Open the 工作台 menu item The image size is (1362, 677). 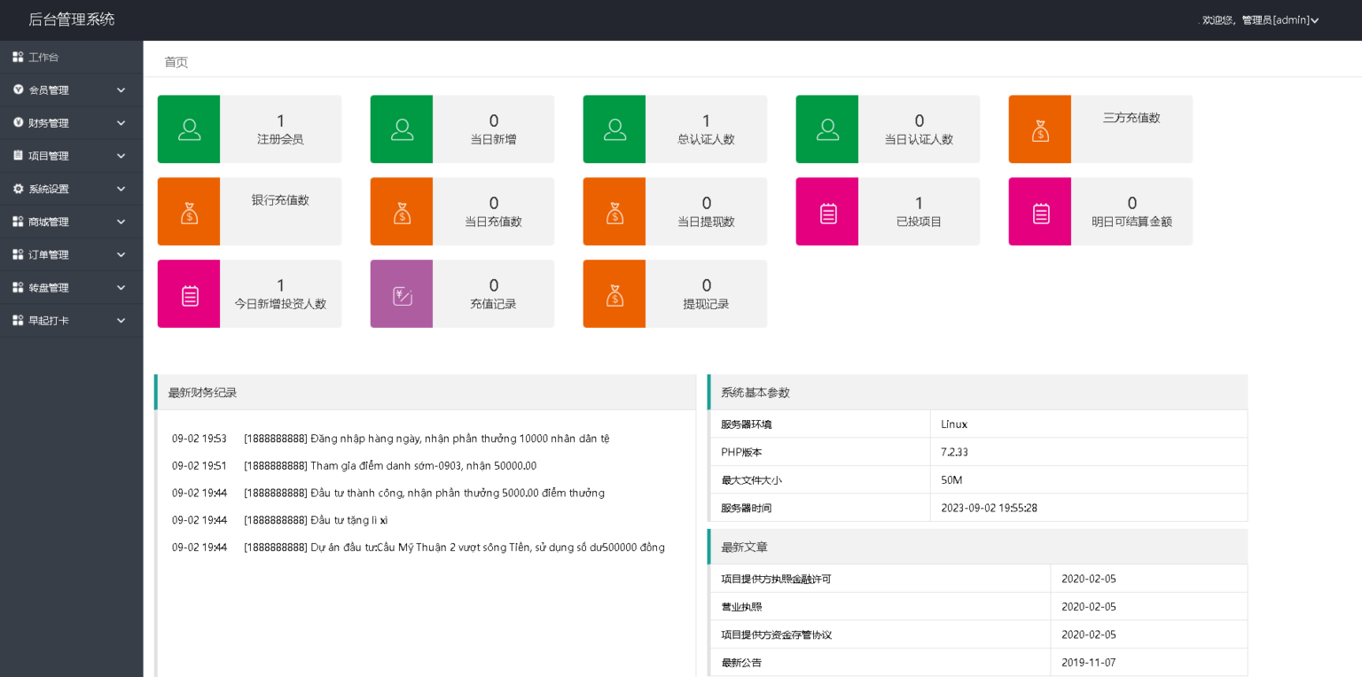pyautogui.click(x=71, y=57)
